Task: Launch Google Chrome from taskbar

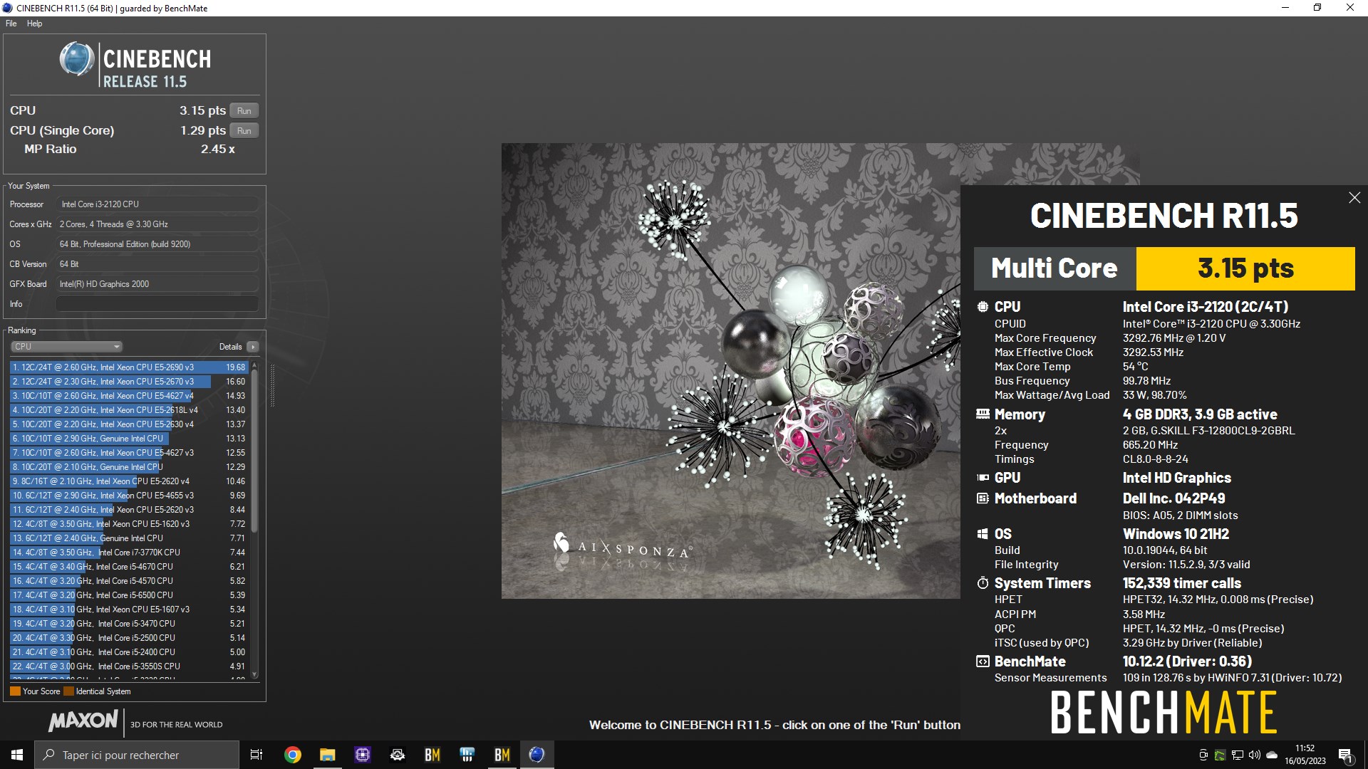Action: coord(292,755)
